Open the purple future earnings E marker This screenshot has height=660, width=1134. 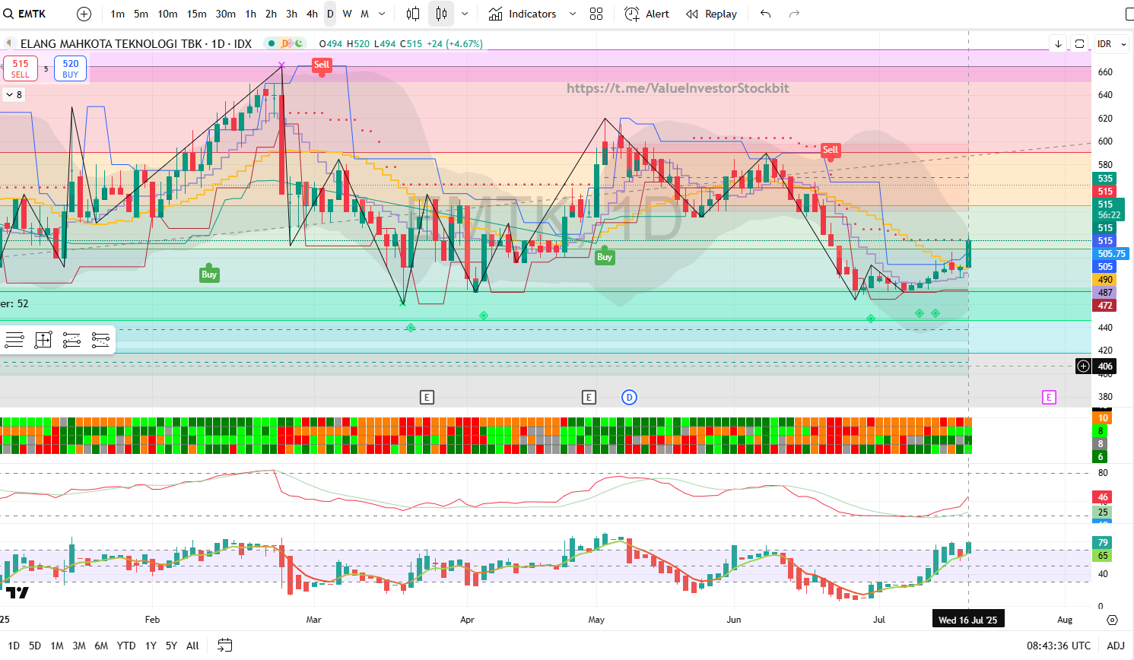[1049, 397]
